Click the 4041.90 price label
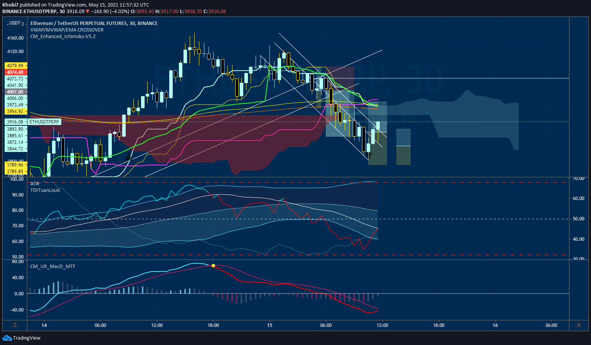The width and height of the screenshot is (591, 345). 15,85
